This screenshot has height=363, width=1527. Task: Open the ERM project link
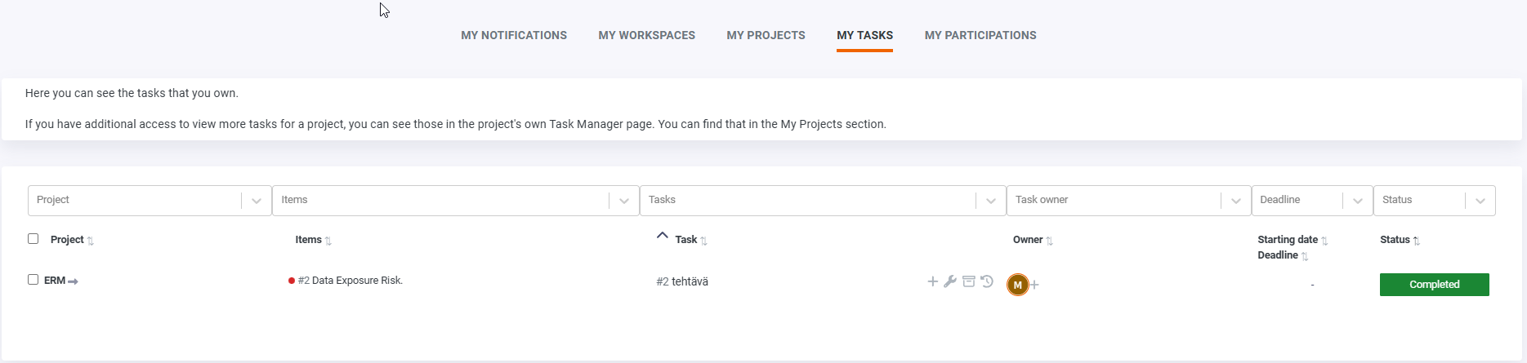pyautogui.click(x=55, y=281)
